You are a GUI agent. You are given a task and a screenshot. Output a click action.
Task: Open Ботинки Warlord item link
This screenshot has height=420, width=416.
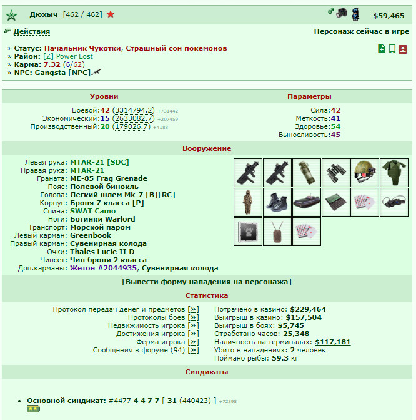(x=102, y=219)
